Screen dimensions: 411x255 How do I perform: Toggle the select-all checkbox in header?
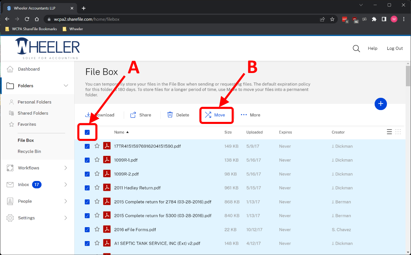tap(87, 132)
